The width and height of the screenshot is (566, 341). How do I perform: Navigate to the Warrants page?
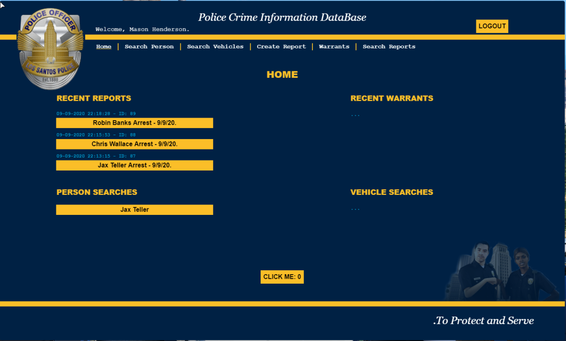pyautogui.click(x=334, y=46)
